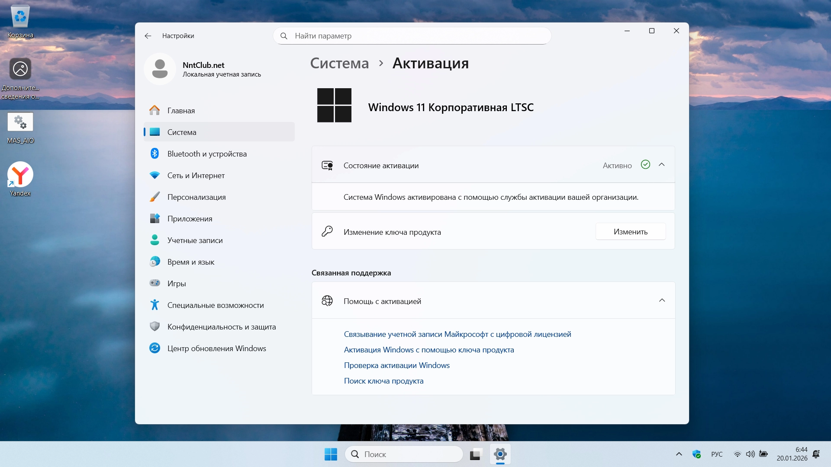The image size is (831, 467).
Task: Open the Windows Start button
Action: (x=331, y=454)
